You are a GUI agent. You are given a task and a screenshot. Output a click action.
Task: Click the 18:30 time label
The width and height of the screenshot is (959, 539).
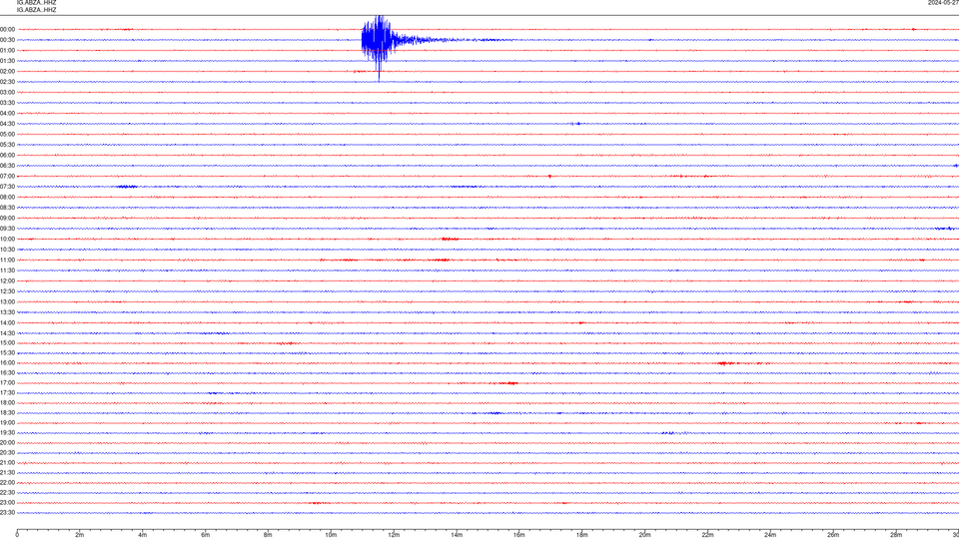(x=7, y=413)
